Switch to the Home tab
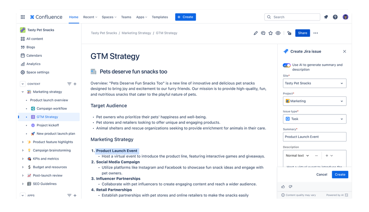 click(74, 17)
